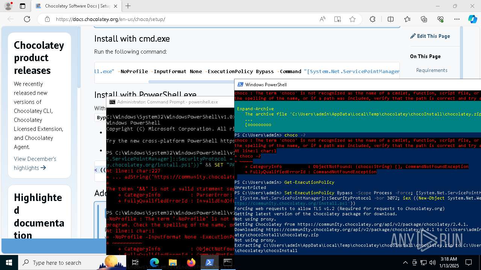Open the Extensions puzzle icon
Image resolution: width=481 pixels, height=270 pixels.
[x=372, y=19]
